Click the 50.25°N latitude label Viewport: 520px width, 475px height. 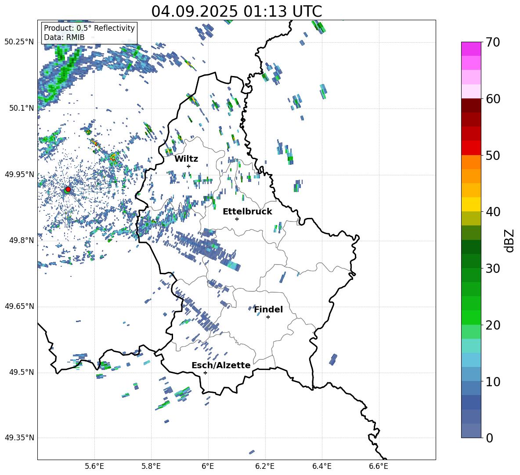pos(19,42)
